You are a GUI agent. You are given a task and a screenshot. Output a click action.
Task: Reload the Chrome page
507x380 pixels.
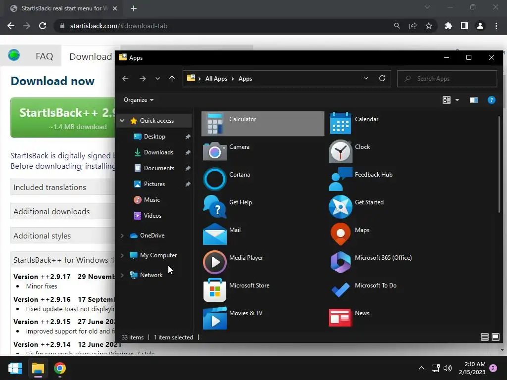tap(43, 26)
